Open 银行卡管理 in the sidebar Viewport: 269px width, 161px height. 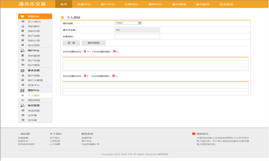coord(35,80)
